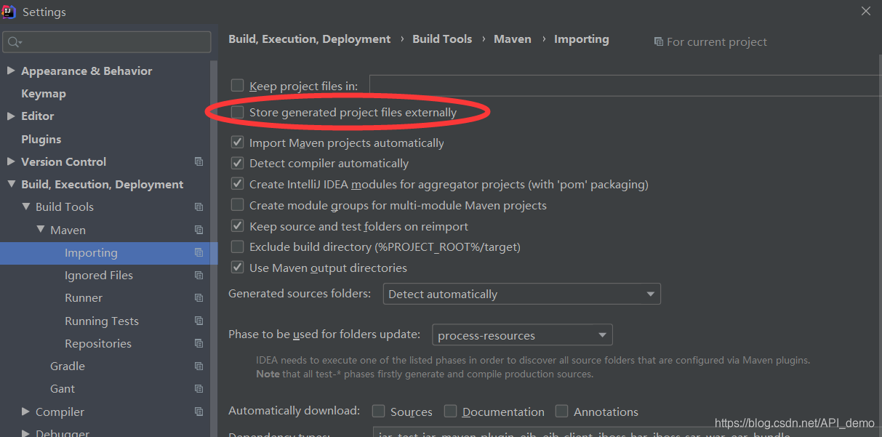882x437 pixels.
Task: Click the Dependency types text field
Action: click(x=627, y=432)
